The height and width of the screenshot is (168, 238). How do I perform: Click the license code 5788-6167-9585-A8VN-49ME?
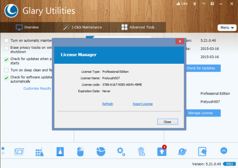122,85
